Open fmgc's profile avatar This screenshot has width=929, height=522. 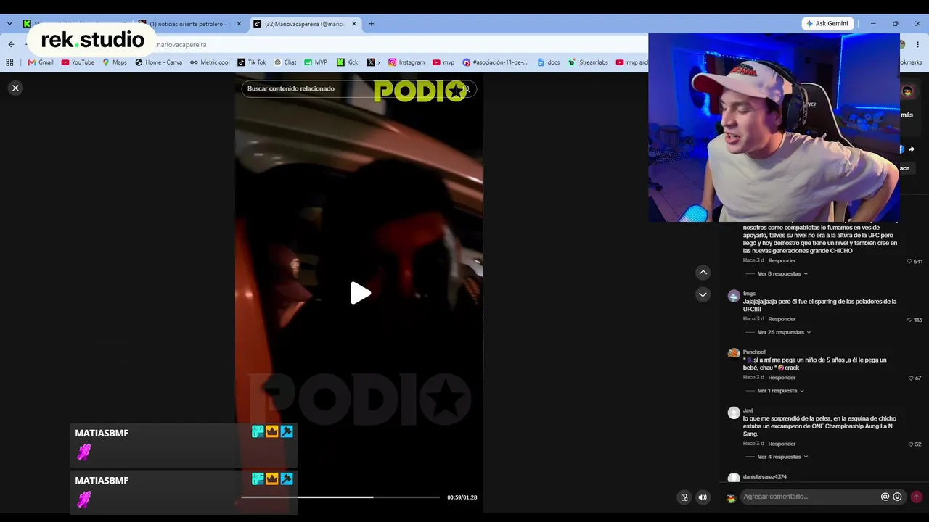[734, 296]
